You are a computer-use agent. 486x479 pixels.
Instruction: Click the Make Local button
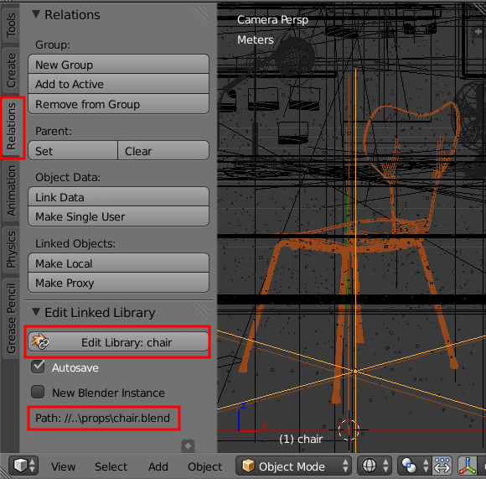[x=118, y=263]
